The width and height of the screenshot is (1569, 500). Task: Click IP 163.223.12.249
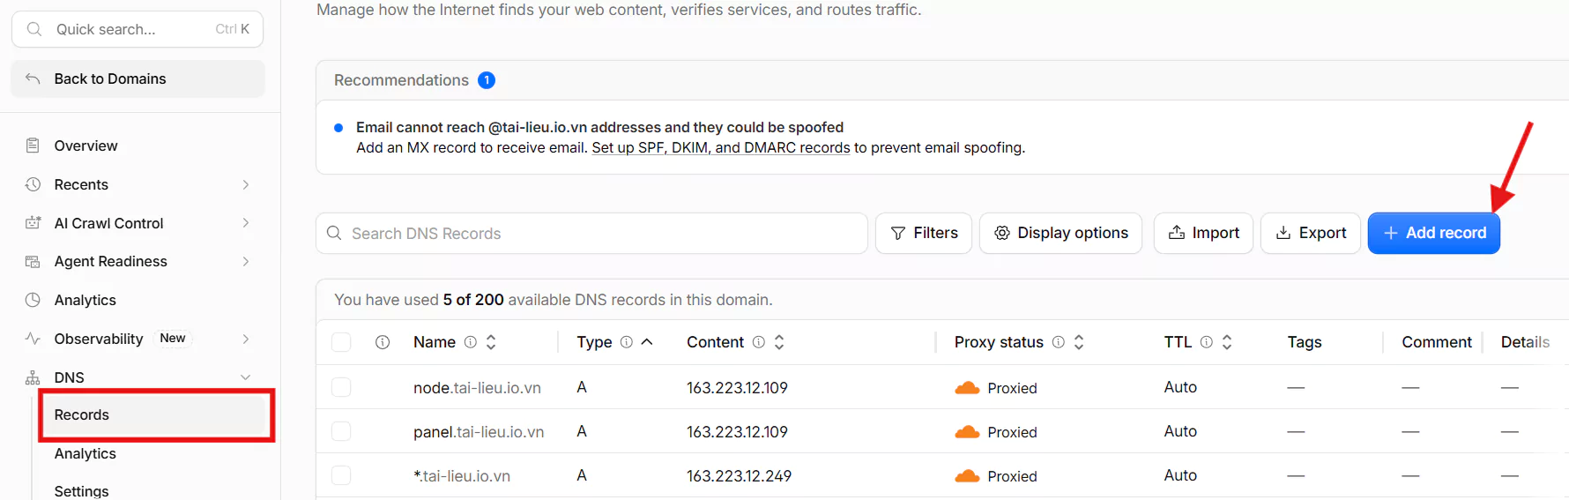pos(739,476)
